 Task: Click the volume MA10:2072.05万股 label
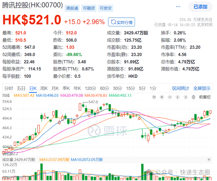point(87,160)
